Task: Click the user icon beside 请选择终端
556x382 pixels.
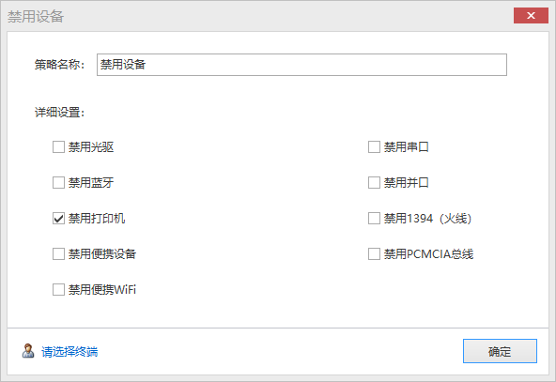Action: [28, 351]
